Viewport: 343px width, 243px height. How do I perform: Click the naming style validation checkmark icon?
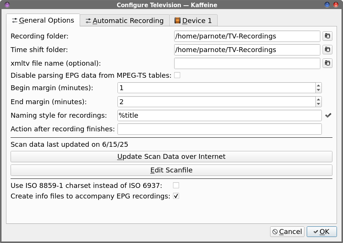click(x=328, y=115)
